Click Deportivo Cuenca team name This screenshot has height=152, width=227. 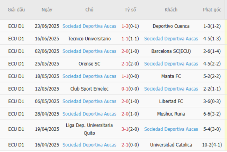[x=171, y=26]
